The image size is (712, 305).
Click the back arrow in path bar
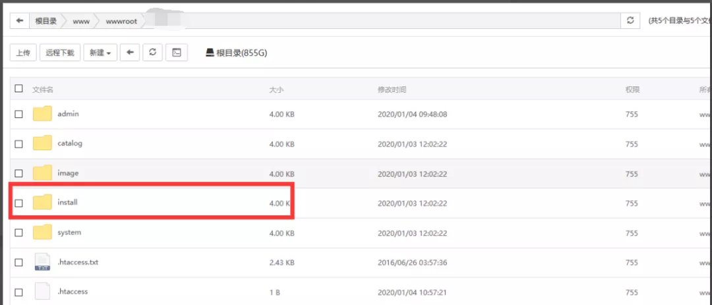[x=20, y=21]
